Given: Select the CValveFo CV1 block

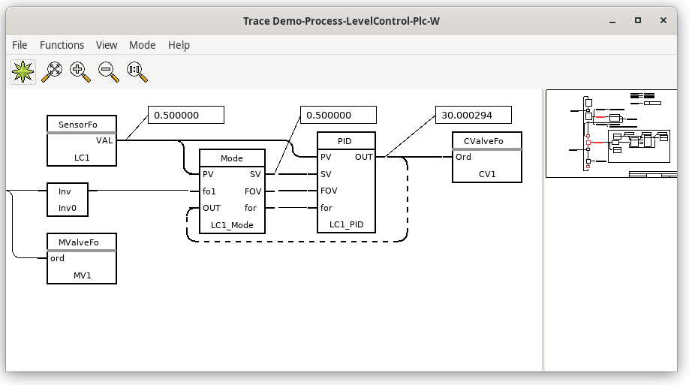Looking at the screenshot, I should tap(487, 158).
